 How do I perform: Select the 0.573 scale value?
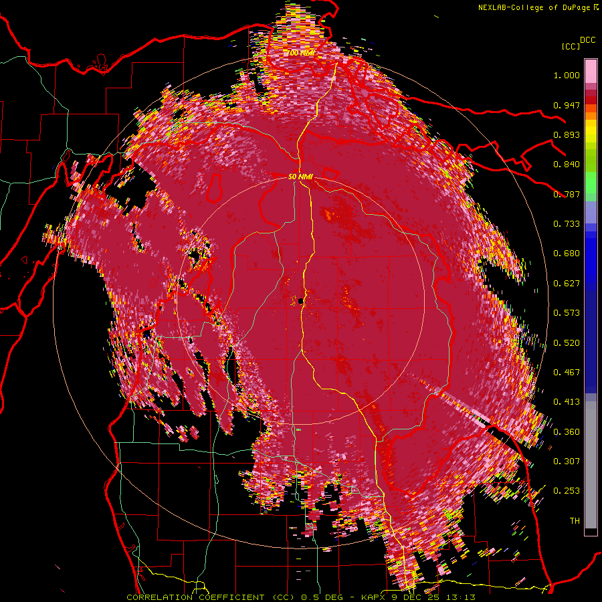[x=567, y=313]
